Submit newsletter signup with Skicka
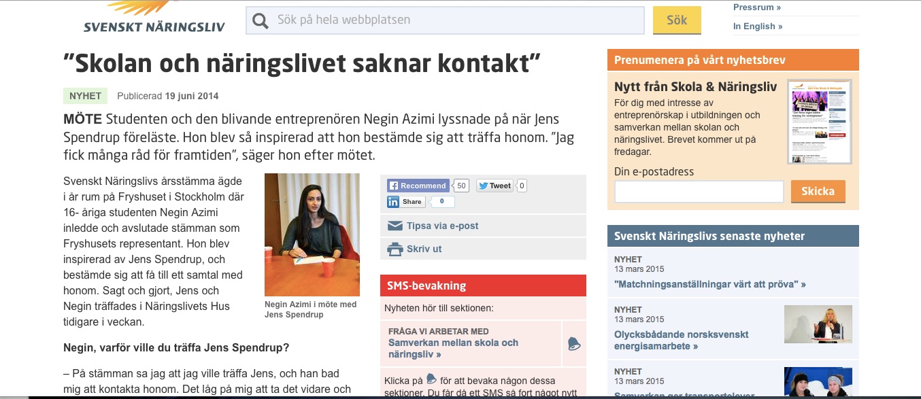The width and height of the screenshot is (921, 399). [x=818, y=192]
